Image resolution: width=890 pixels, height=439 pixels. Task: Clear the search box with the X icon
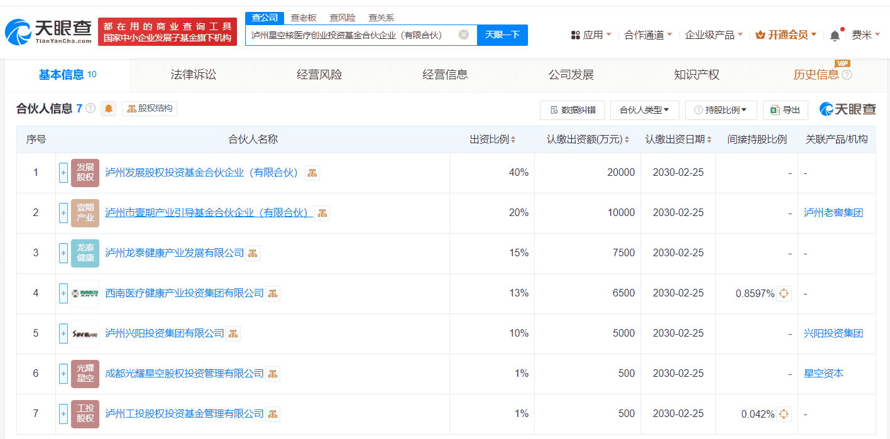pyautogui.click(x=464, y=35)
